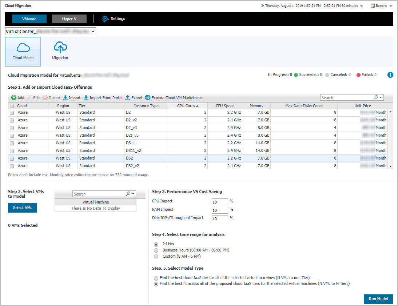Click the Edit pencil icon

(x=30, y=98)
